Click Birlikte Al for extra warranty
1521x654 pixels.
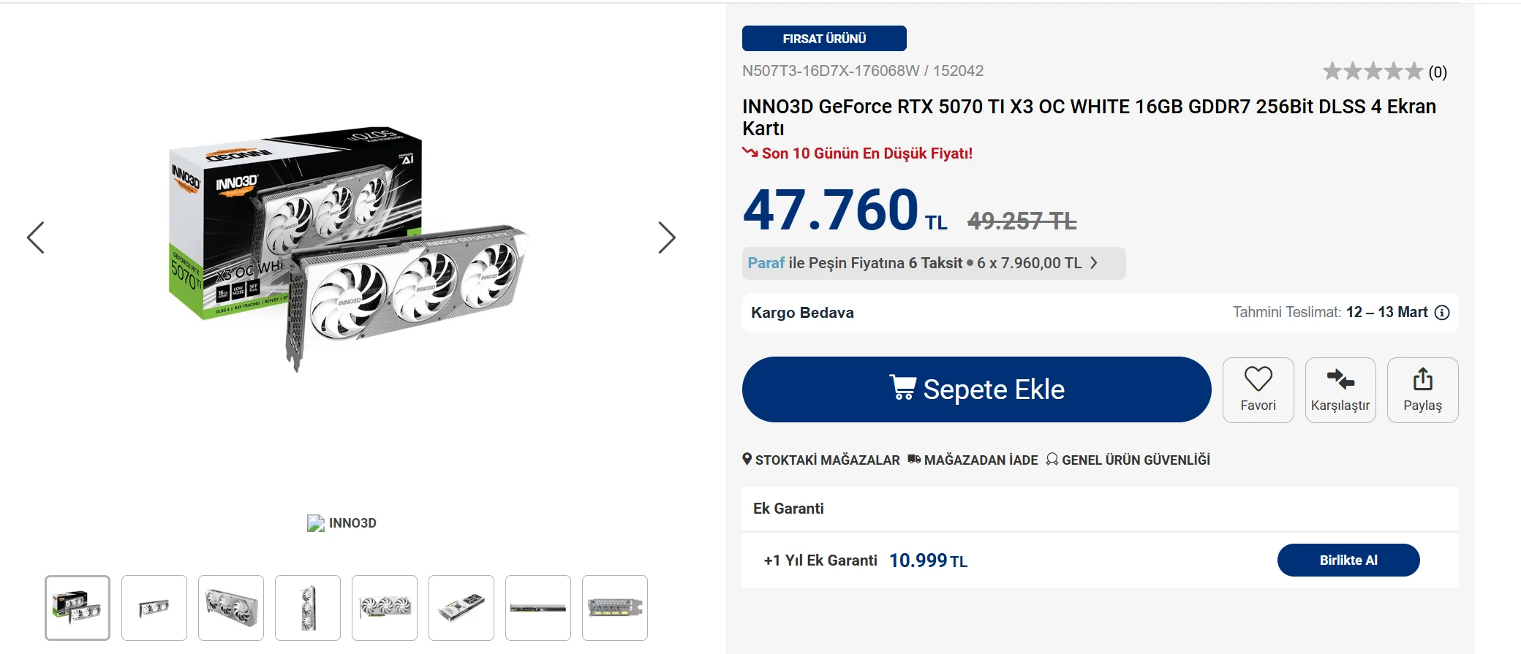(x=1348, y=560)
